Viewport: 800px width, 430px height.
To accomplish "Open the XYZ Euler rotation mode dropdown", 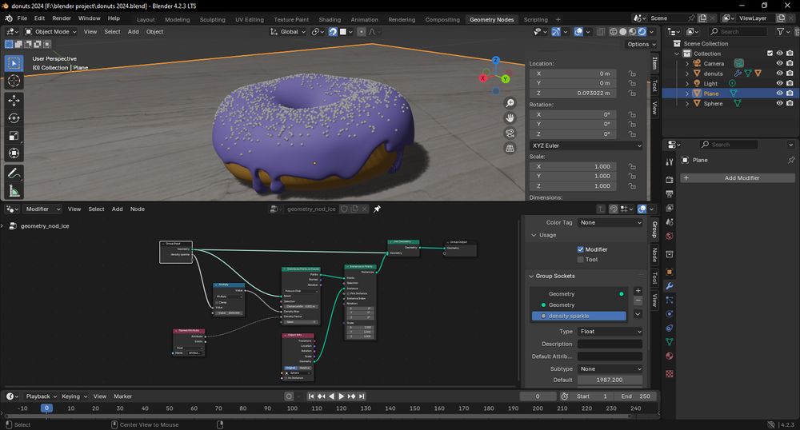I will pos(586,146).
